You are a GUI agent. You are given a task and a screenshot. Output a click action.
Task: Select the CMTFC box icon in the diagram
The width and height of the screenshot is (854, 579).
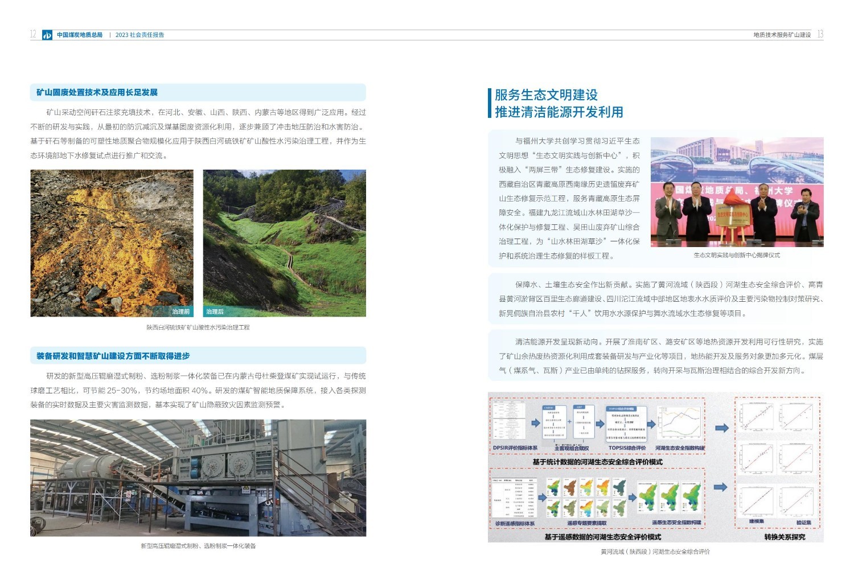555,421
